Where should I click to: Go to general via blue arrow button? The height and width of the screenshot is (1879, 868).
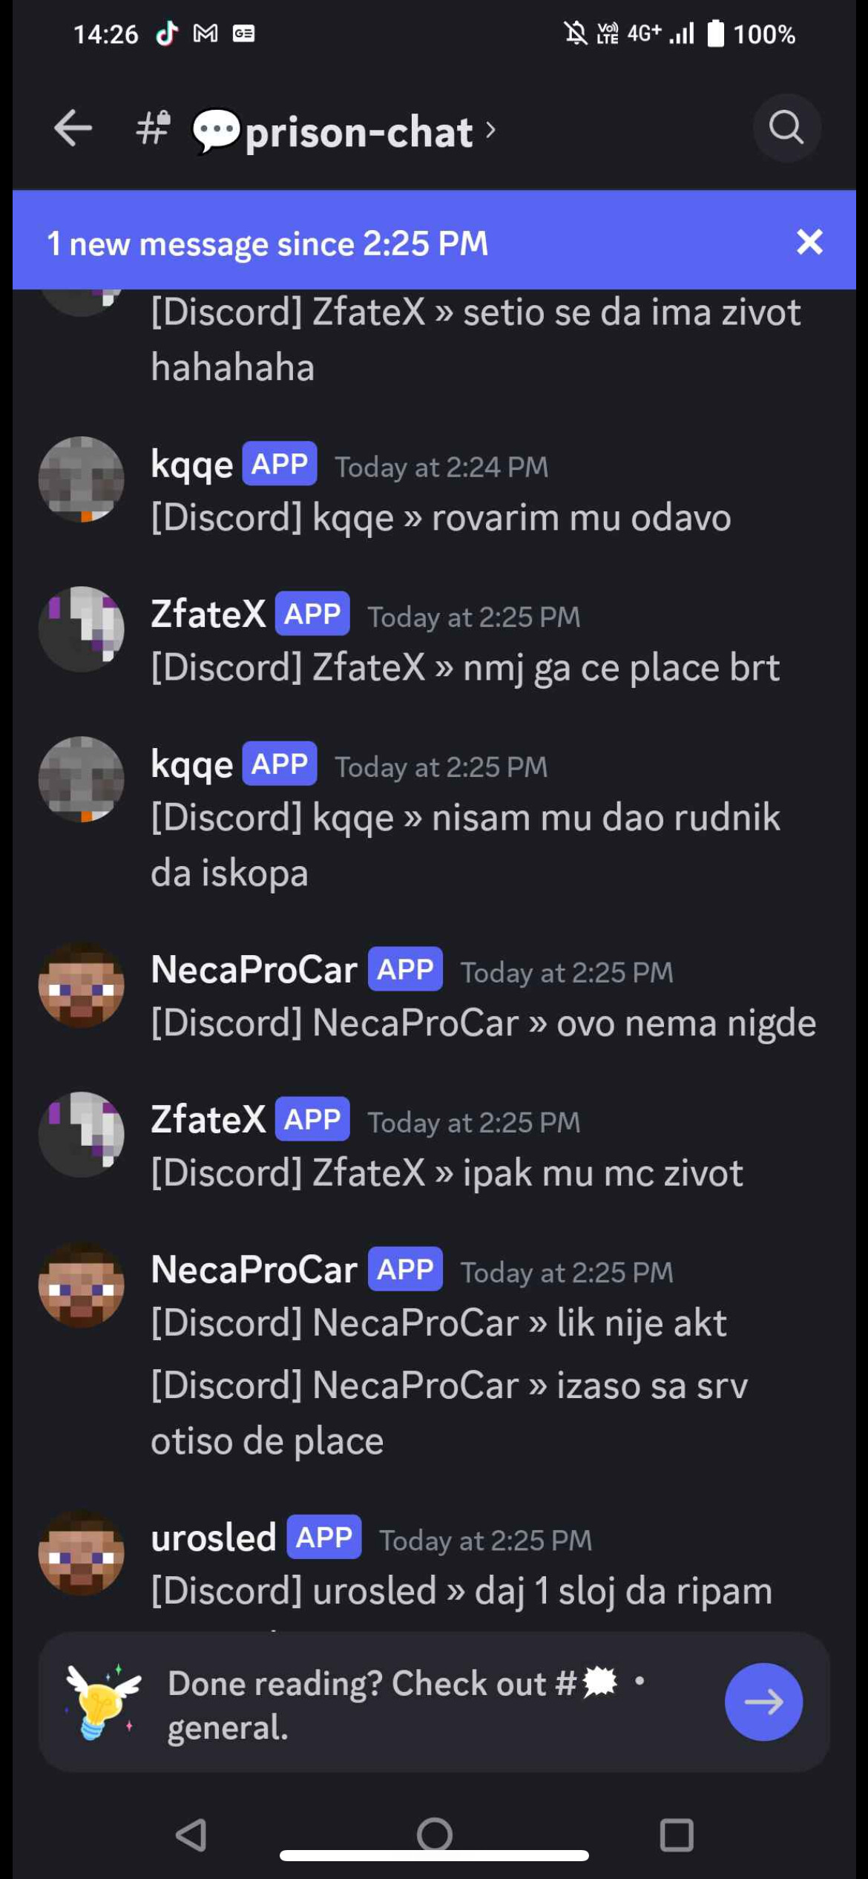[763, 1702]
